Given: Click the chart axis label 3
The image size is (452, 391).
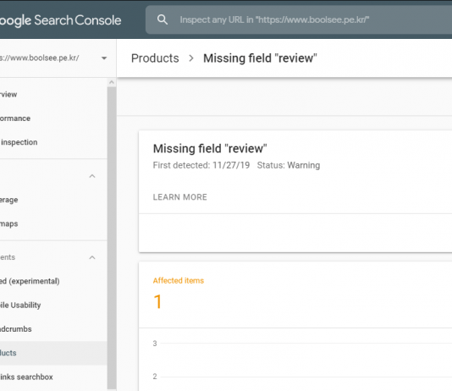Looking at the screenshot, I should 155,344.
